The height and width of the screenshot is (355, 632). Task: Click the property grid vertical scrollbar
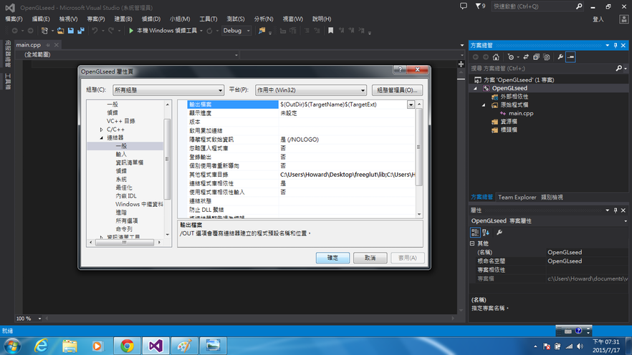pos(419,159)
